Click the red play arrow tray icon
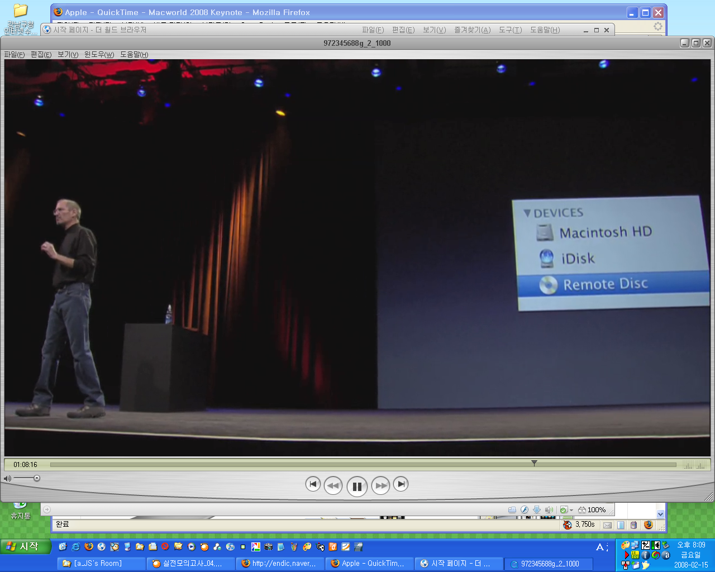This screenshot has width=715, height=572. click(x=627, y=555)
